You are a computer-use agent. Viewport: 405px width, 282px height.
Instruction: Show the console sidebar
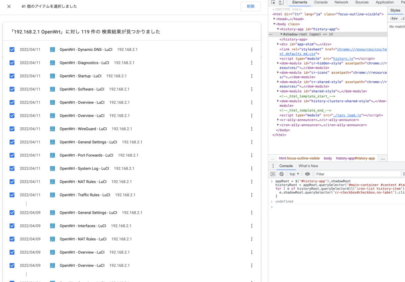(273, 174)
